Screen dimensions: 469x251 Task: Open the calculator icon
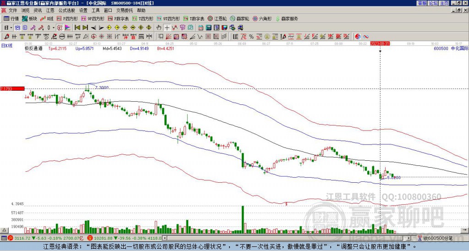click(x=208, y=28)
